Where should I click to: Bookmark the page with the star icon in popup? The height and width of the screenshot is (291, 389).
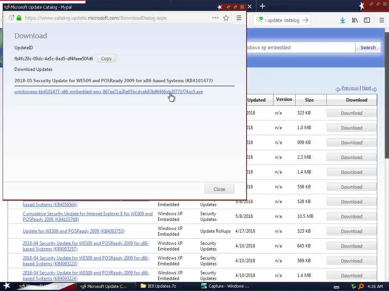tap(226, 18)
